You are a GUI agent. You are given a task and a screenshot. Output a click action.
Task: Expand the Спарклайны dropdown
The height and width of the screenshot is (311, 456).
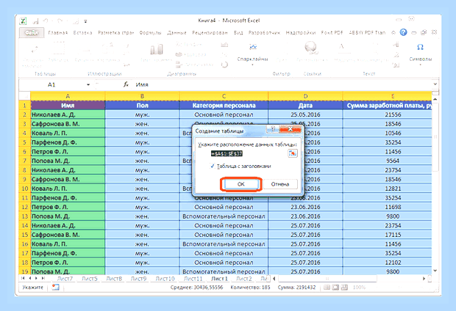(252, 65)
